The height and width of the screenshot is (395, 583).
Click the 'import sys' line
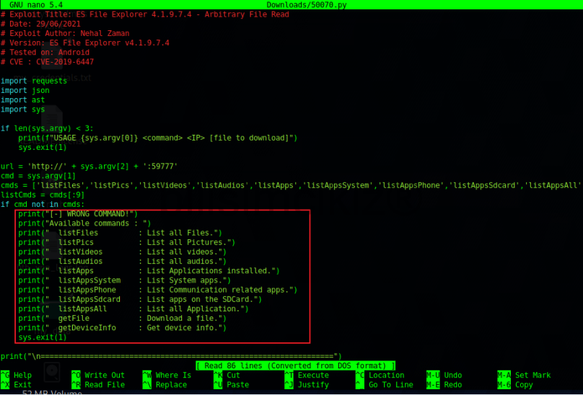coord(22,110)
